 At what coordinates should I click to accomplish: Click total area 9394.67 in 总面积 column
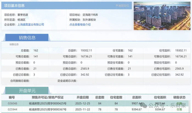(137, 109)
